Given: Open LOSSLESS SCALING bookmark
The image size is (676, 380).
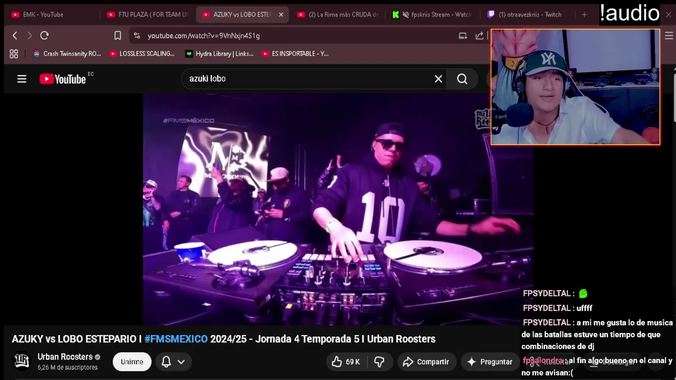Looking at the screenshot, I should [x=142, y=53].
